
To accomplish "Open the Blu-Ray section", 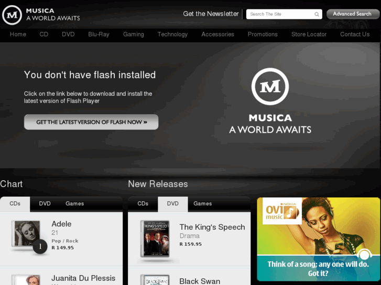I will [99, 34].
